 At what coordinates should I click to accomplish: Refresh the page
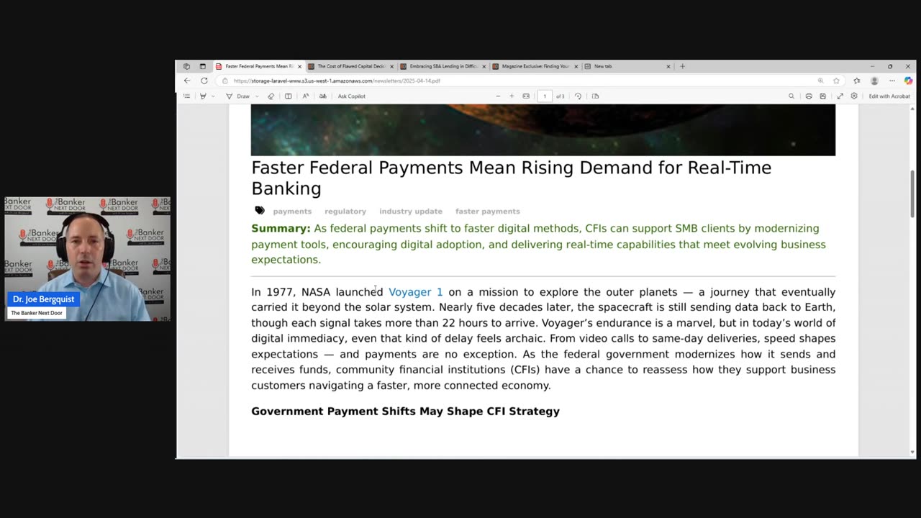204,81
